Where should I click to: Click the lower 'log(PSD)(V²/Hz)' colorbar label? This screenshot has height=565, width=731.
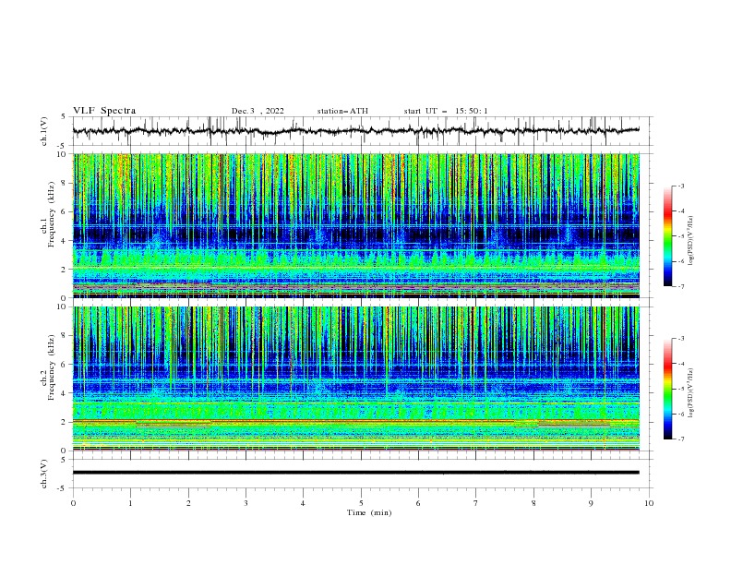691,392
